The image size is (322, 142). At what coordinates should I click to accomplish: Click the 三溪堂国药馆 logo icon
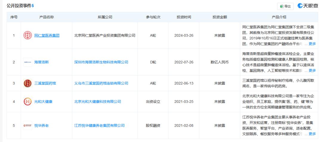tap(27, 83)
